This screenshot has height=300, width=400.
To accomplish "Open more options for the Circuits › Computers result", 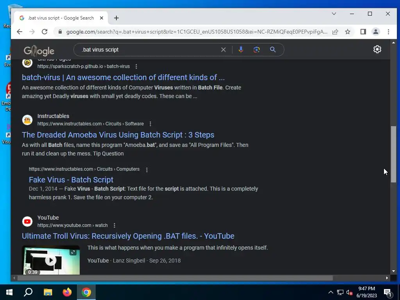I will (x=147, y=170).
